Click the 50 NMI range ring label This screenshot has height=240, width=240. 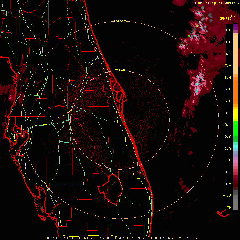[x=120, y=70]
